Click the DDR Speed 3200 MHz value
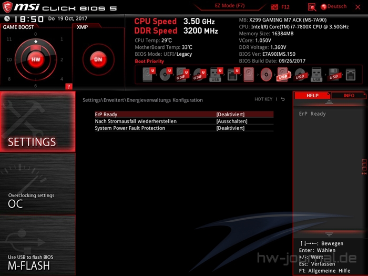 [201, 30]
